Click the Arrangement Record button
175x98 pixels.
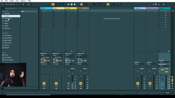tap(75, 4)
